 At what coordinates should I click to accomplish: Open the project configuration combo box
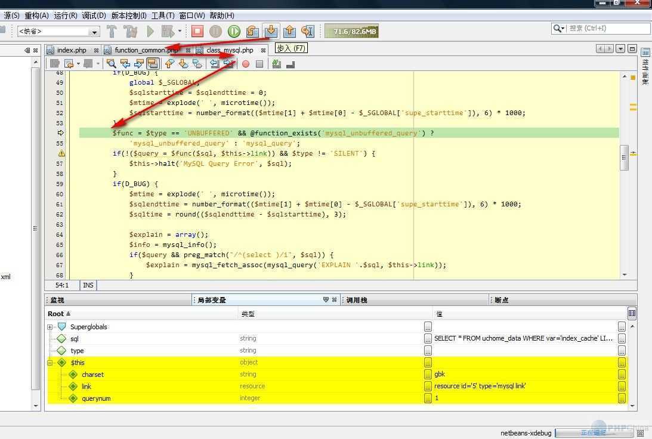pyautogui.click(x=58, y=31)
